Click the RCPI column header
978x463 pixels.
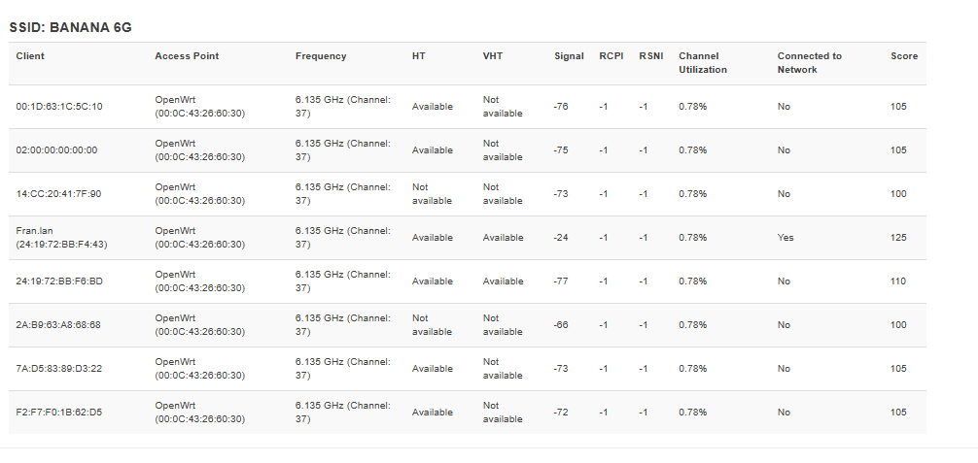[611, 56]
